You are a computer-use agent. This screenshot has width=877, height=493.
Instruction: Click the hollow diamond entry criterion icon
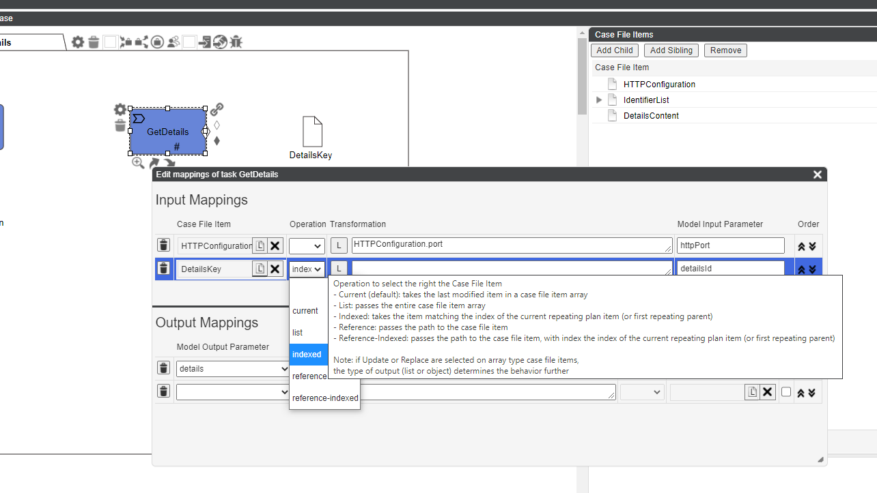[x=217, y=125]
